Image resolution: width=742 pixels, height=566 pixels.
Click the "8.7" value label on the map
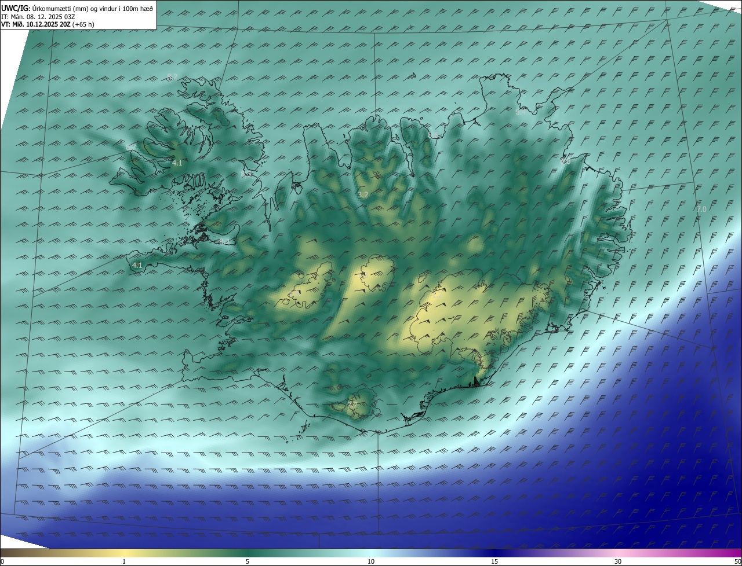(131, 148)
